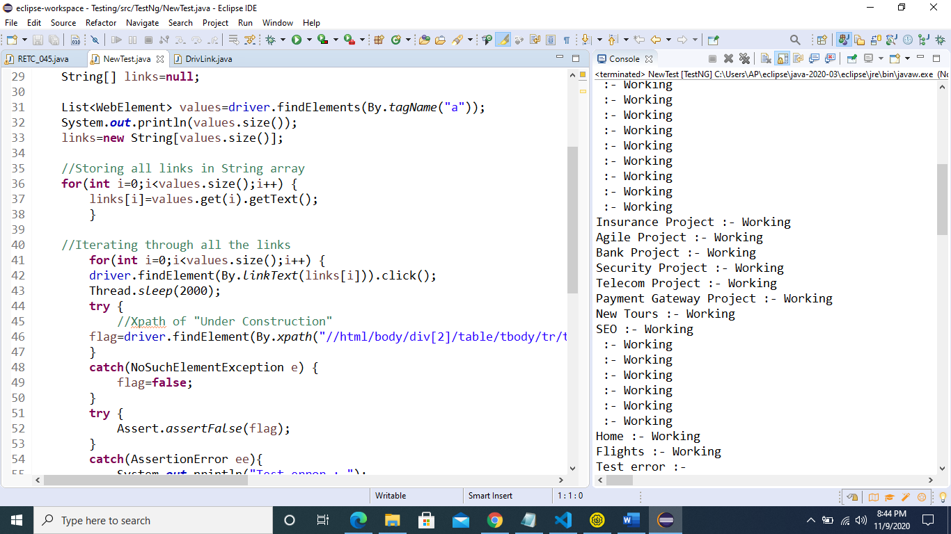
Task: Toggle show console when standard out changes
Action: click(x=814, y=59)
